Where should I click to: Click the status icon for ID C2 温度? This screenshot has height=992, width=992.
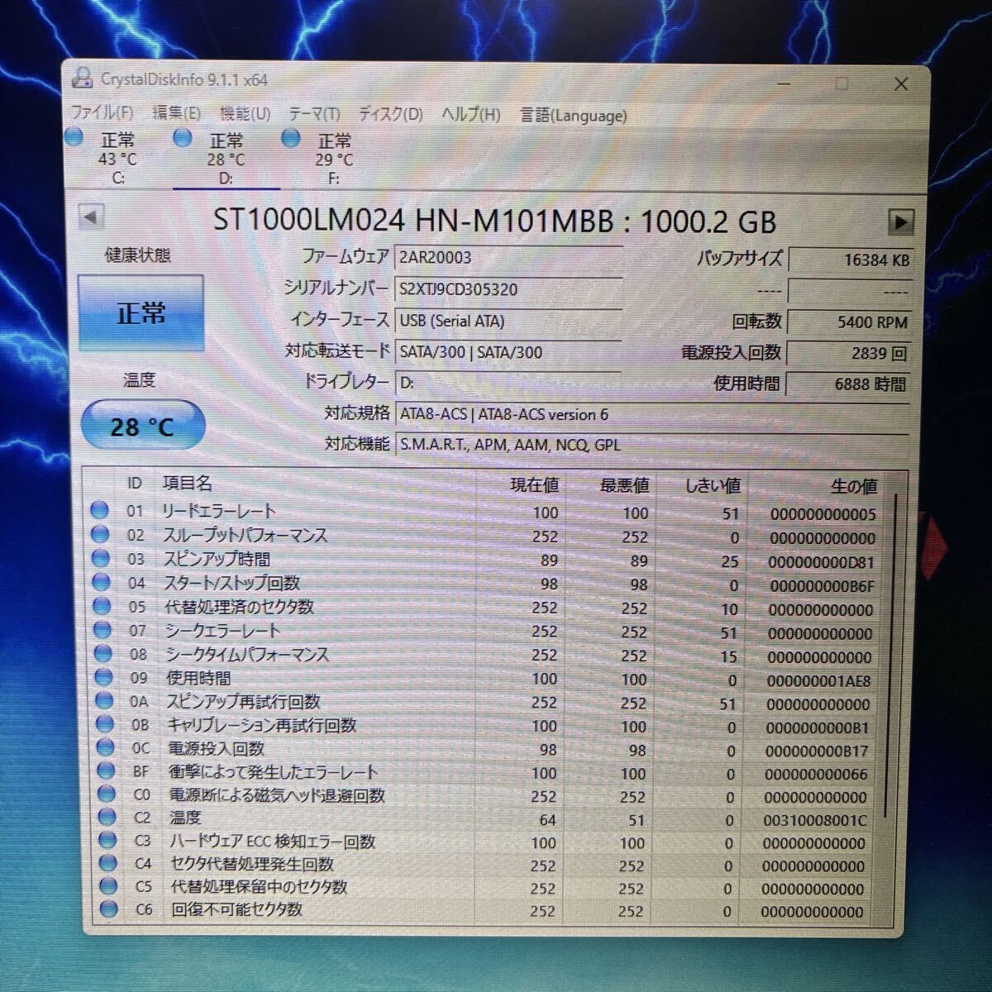(107, 818)
